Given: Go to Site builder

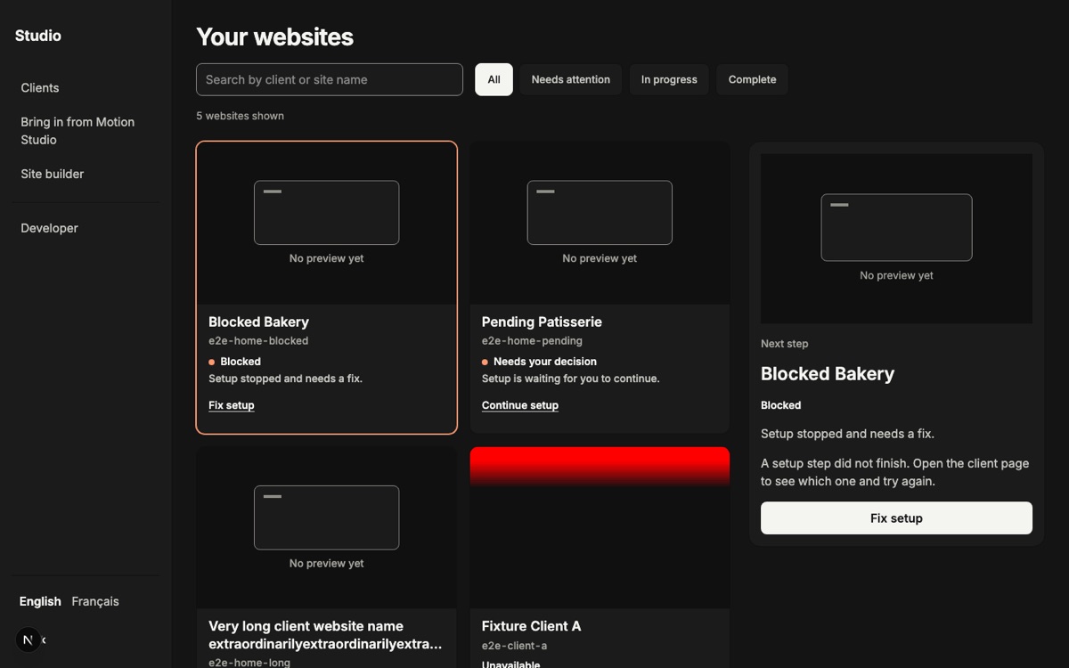Looking at the screenshot, I should 53,174.
